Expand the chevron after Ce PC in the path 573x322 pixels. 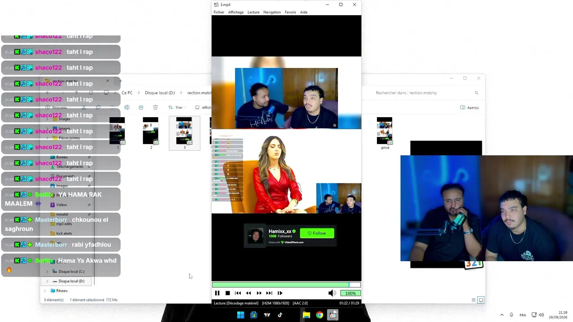139,93
